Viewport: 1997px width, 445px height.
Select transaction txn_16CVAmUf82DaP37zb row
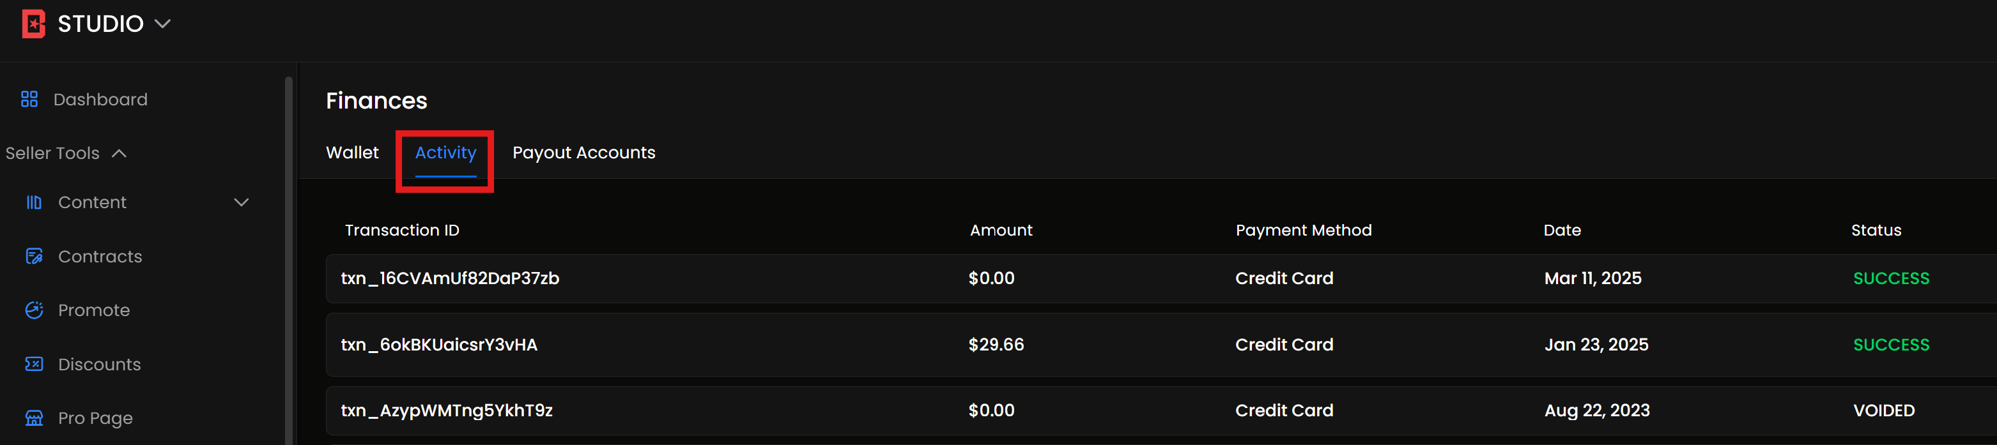(x=450, y=278)
